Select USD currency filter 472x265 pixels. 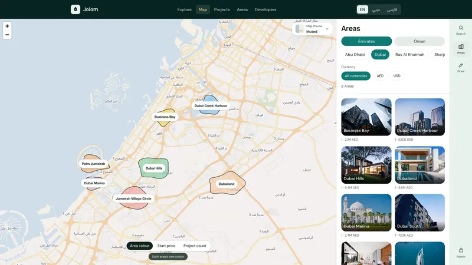(x=396, y=76)
